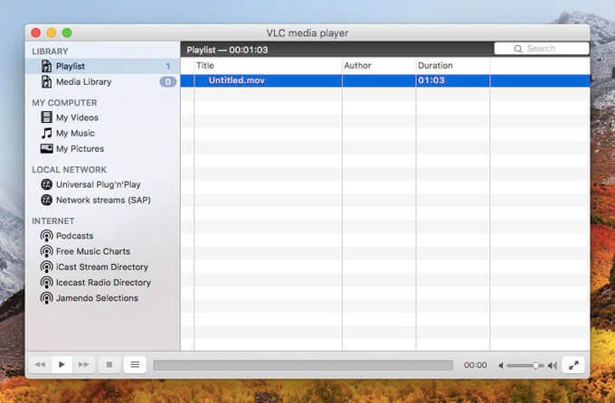
Task: Click the playback progress bar
Action: tap(303, 365)
